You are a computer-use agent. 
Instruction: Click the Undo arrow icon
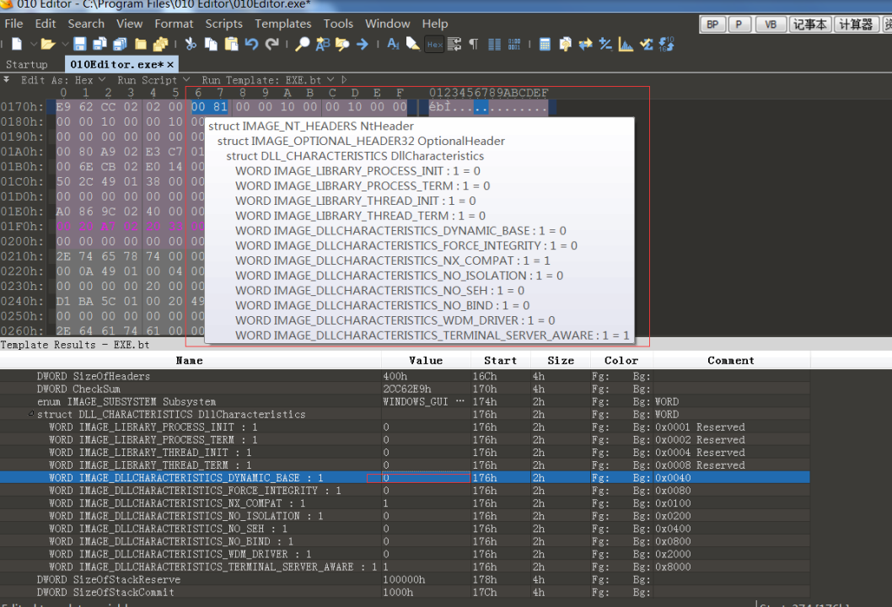(251, 44)
